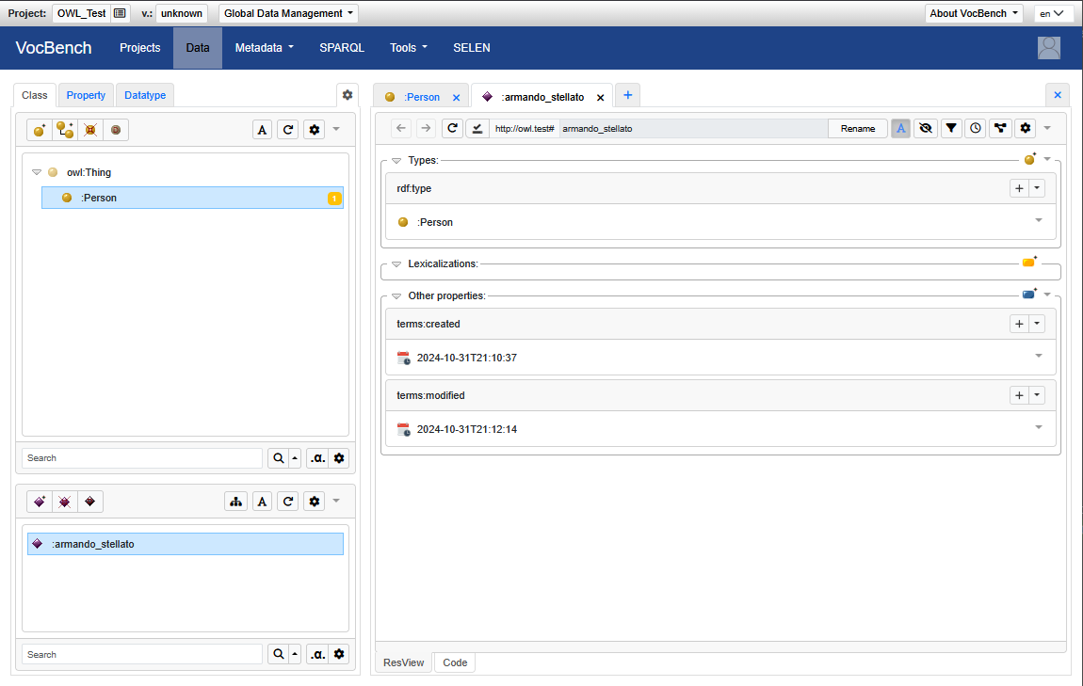Collapse the Types section
This screenshot has height=686, width=1083.
pyautogui.click(x=396, y=161)
